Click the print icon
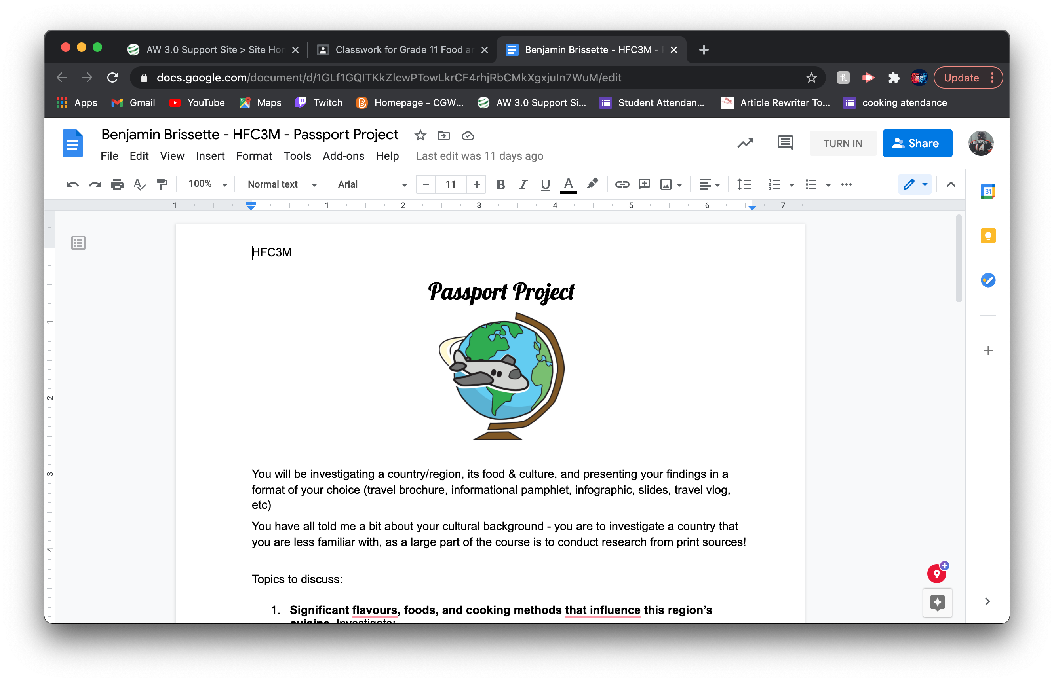 coord(117,184)
